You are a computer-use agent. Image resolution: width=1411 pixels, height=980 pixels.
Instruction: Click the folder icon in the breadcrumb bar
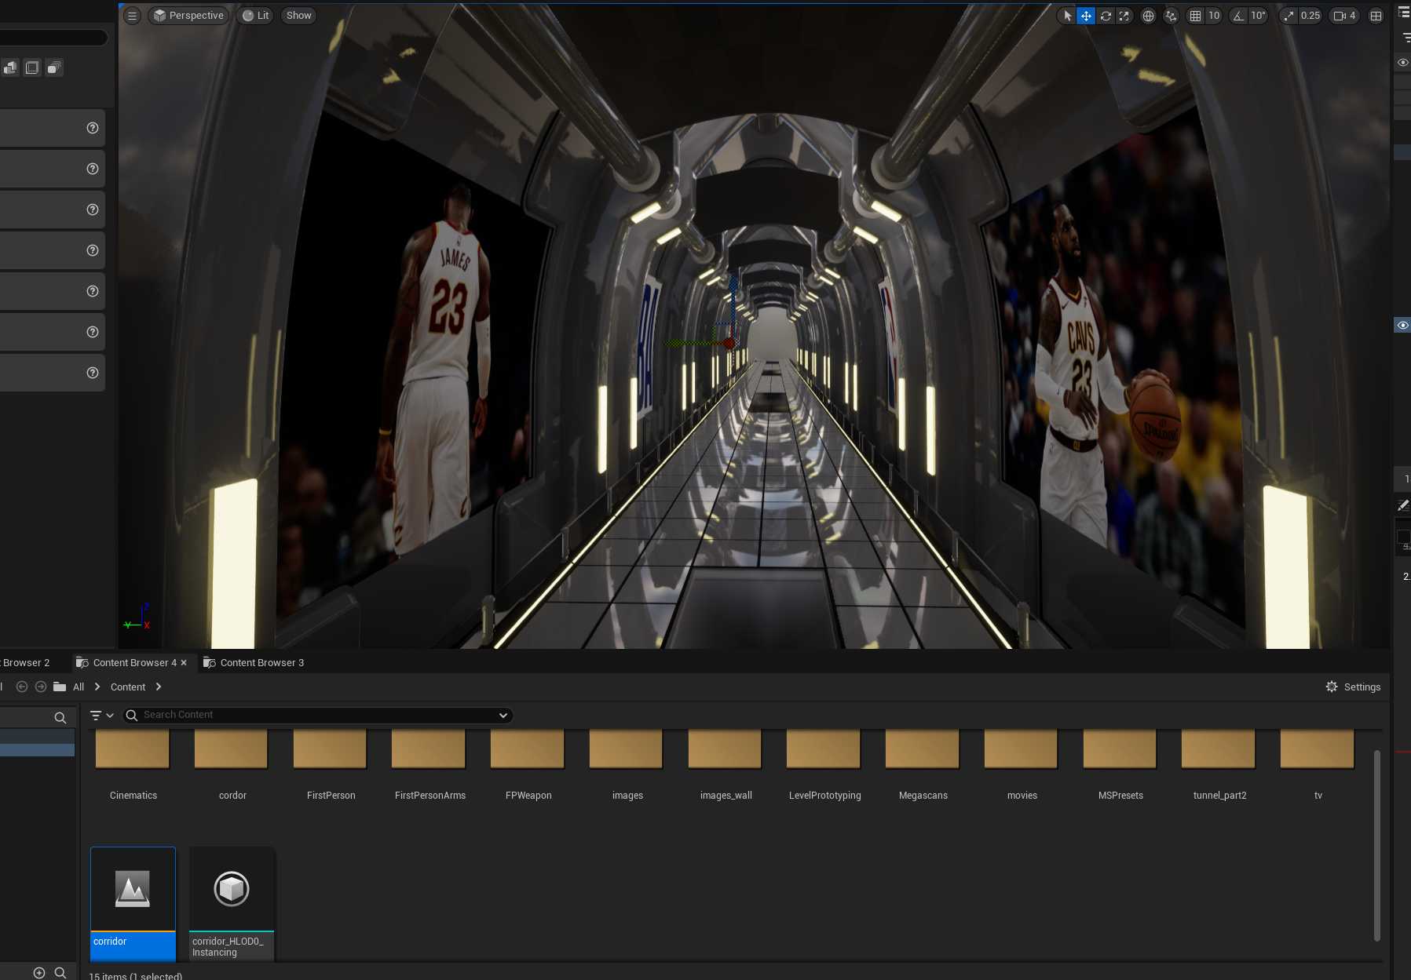[x=60, y=687]
